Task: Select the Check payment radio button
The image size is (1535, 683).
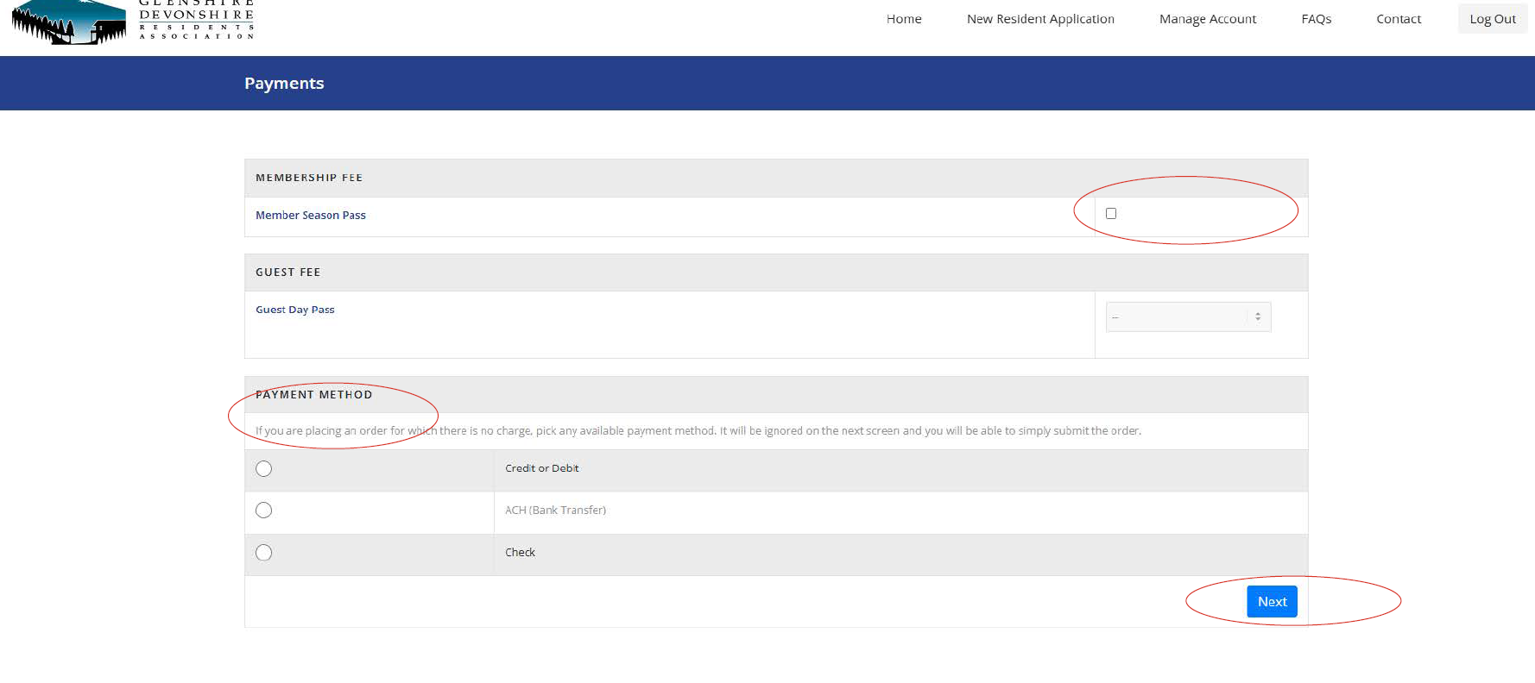Action: click(x=264, y=553)
